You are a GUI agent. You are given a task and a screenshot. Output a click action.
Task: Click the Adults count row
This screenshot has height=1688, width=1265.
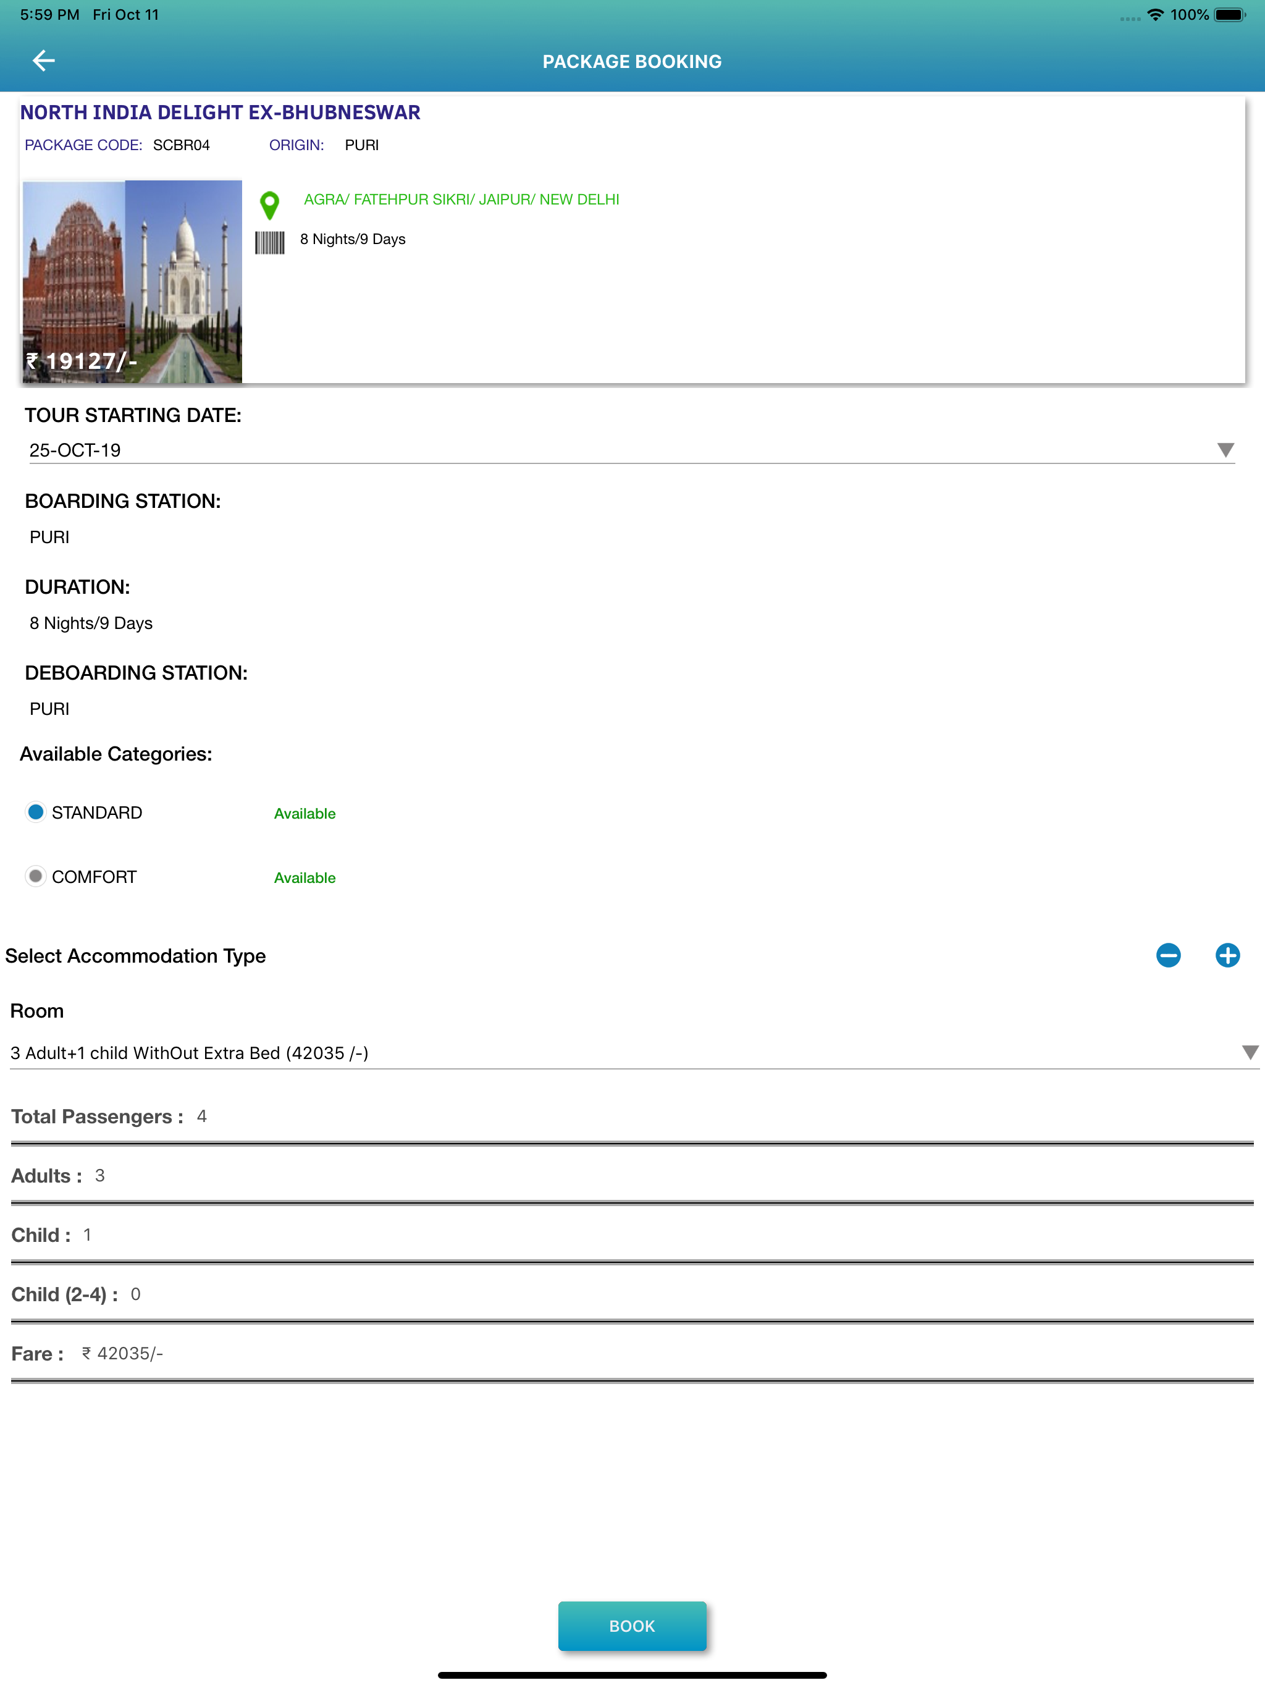(632, 1176)
